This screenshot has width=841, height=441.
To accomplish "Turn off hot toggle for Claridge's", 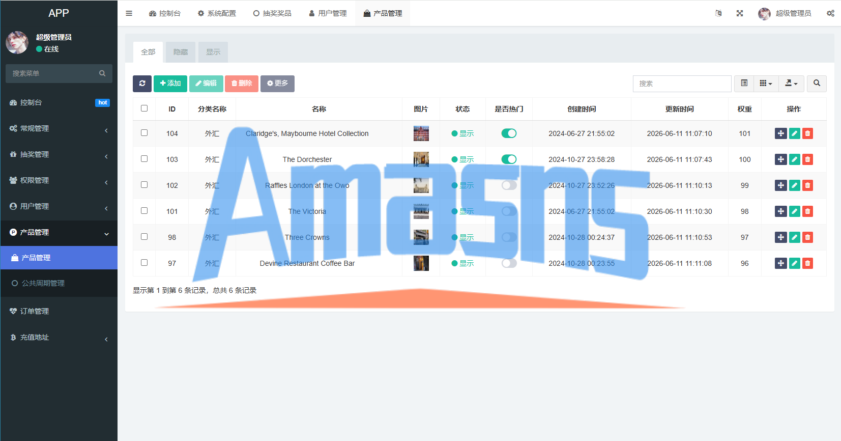I will 509,133.
